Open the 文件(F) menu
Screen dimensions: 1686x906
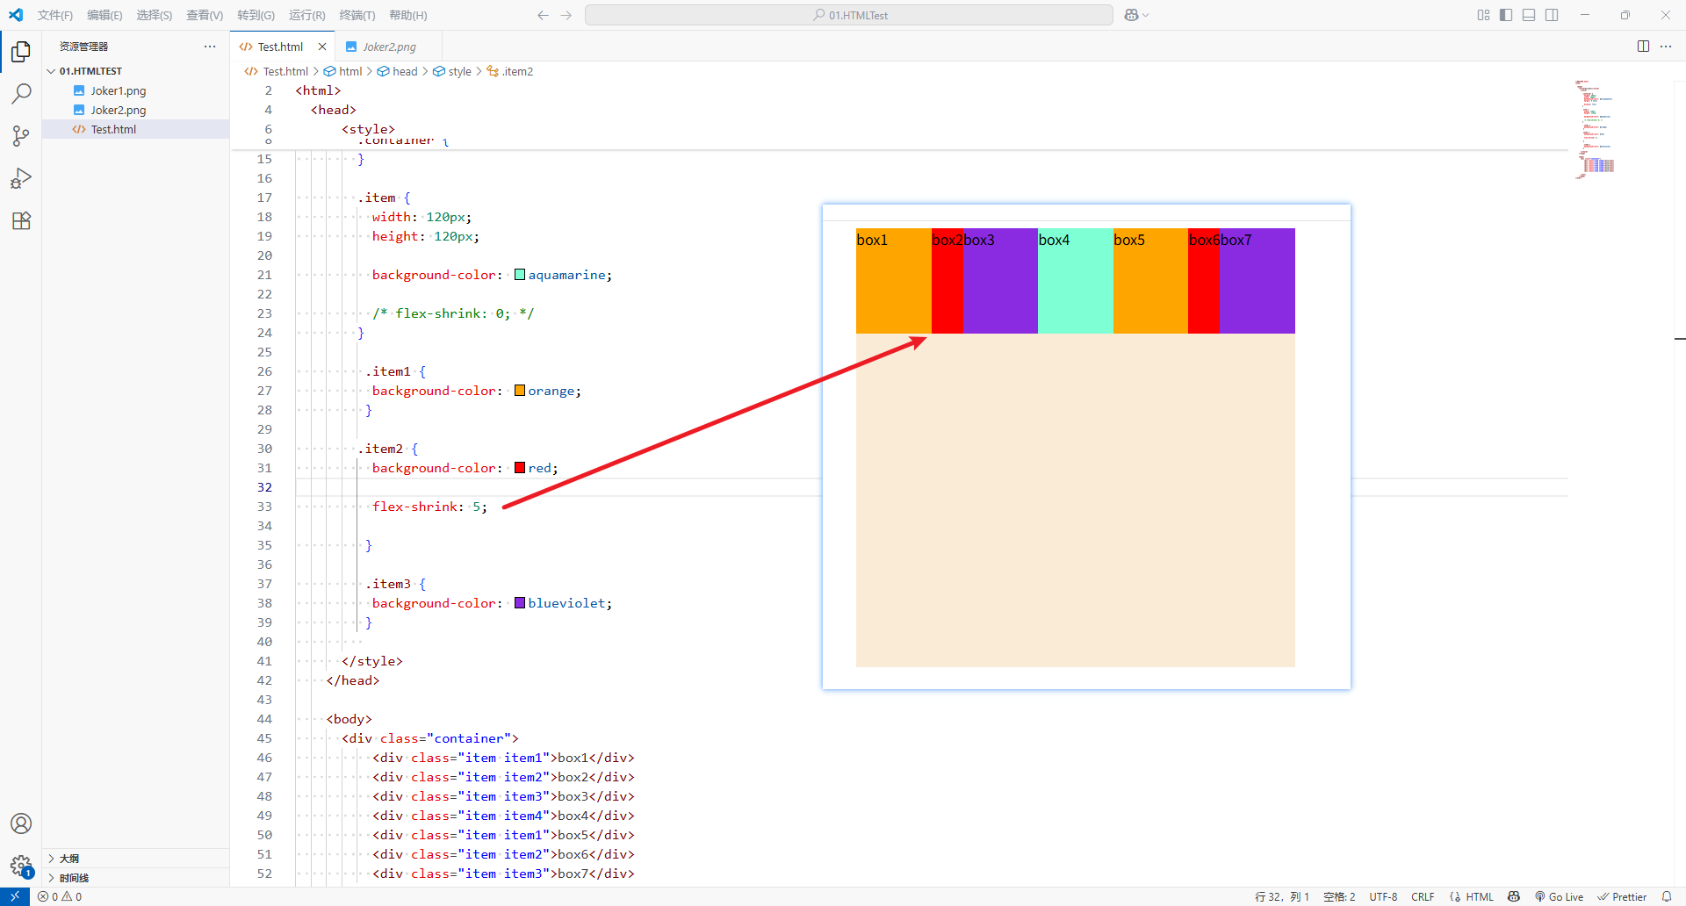[55, 15]
